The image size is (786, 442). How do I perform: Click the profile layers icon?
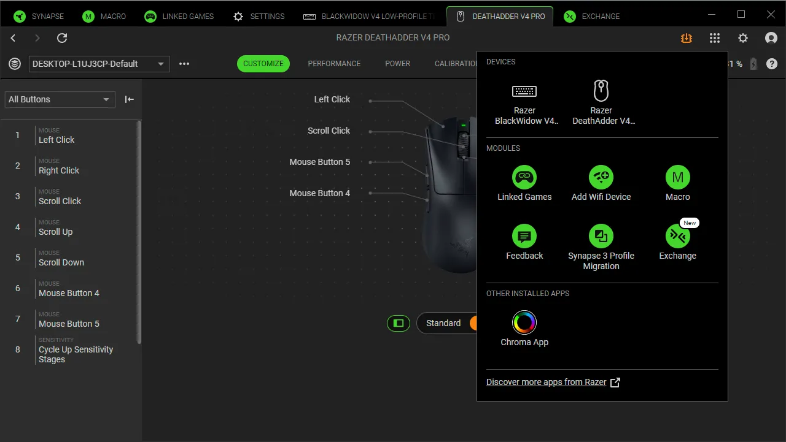pos(15,64)
